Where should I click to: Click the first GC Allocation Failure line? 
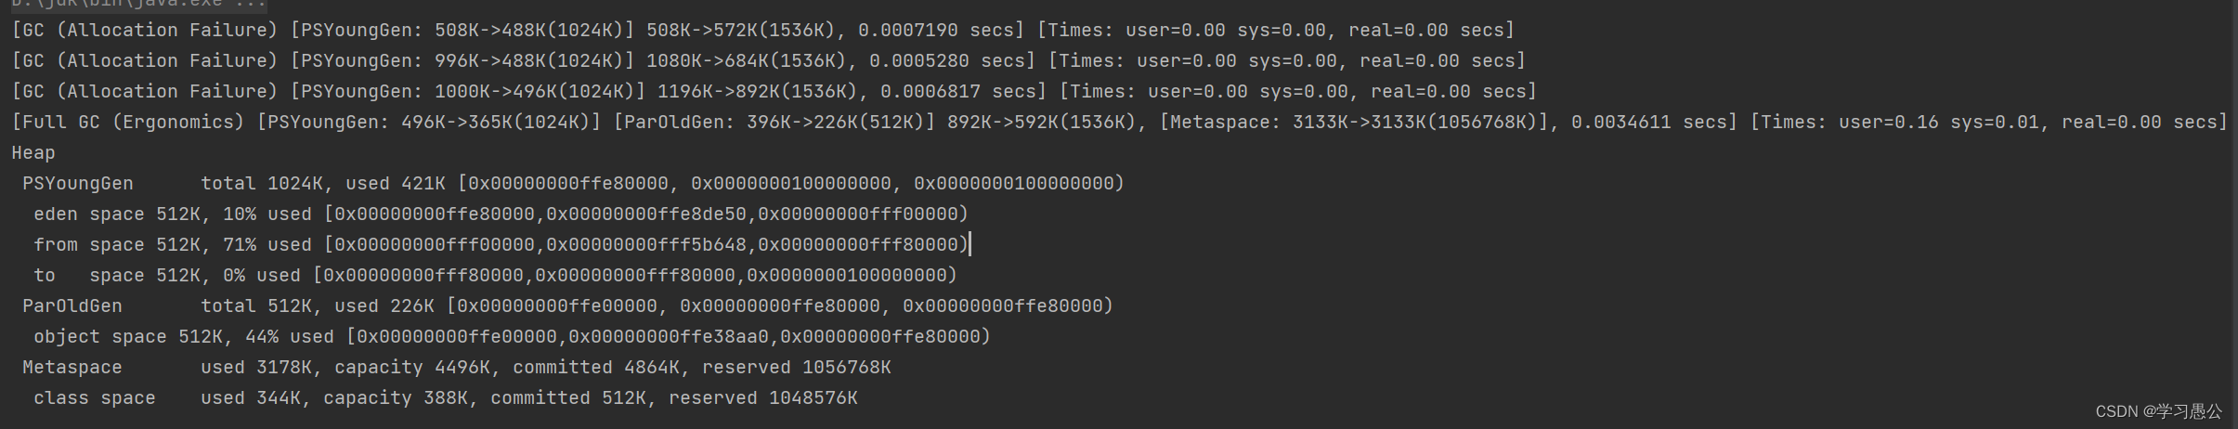762,30
